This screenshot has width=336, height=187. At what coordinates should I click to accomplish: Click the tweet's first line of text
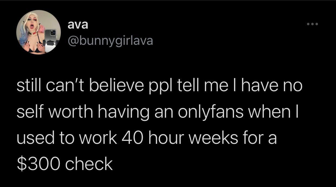point(159,87)
